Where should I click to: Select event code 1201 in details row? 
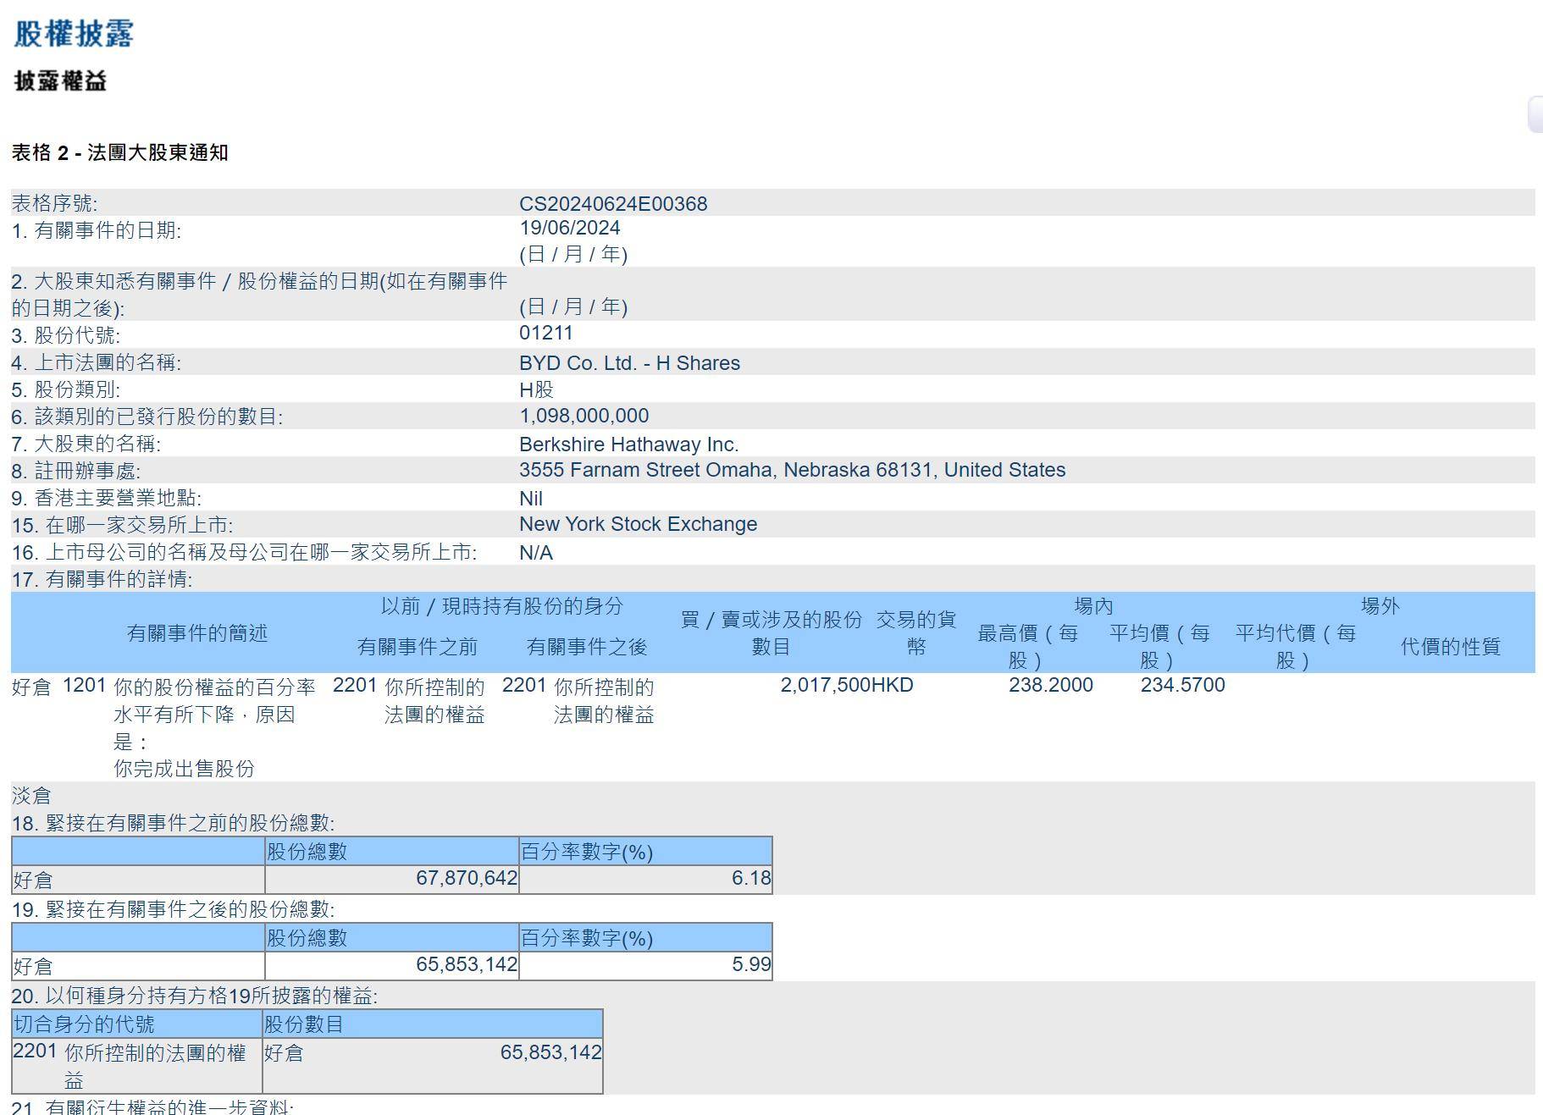coord(84,685)
